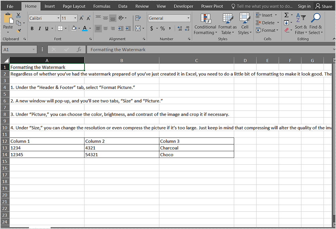
Task: Open the Formulas ribbon tab
Action: pyautogui.click(x=101, y=6)
